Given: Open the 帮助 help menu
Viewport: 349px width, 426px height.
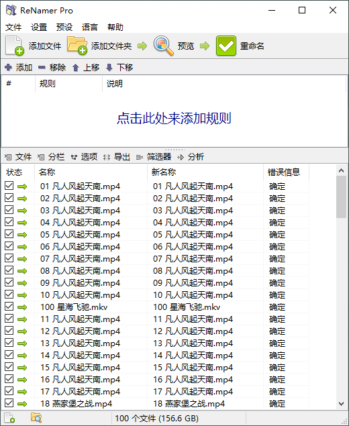Looking at the screenshot, I should pos(115,27).
